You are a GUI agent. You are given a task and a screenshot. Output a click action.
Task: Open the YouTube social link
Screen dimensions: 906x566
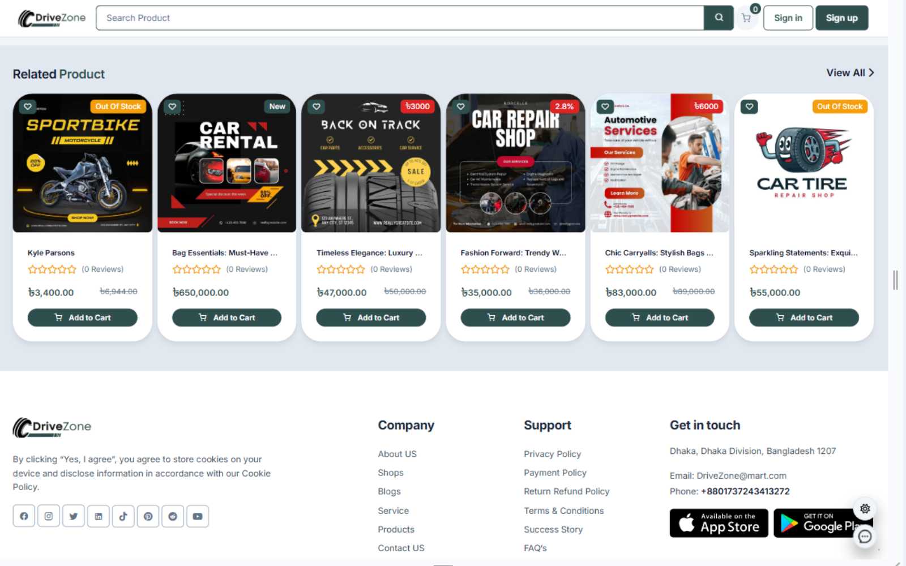(198, 516)
